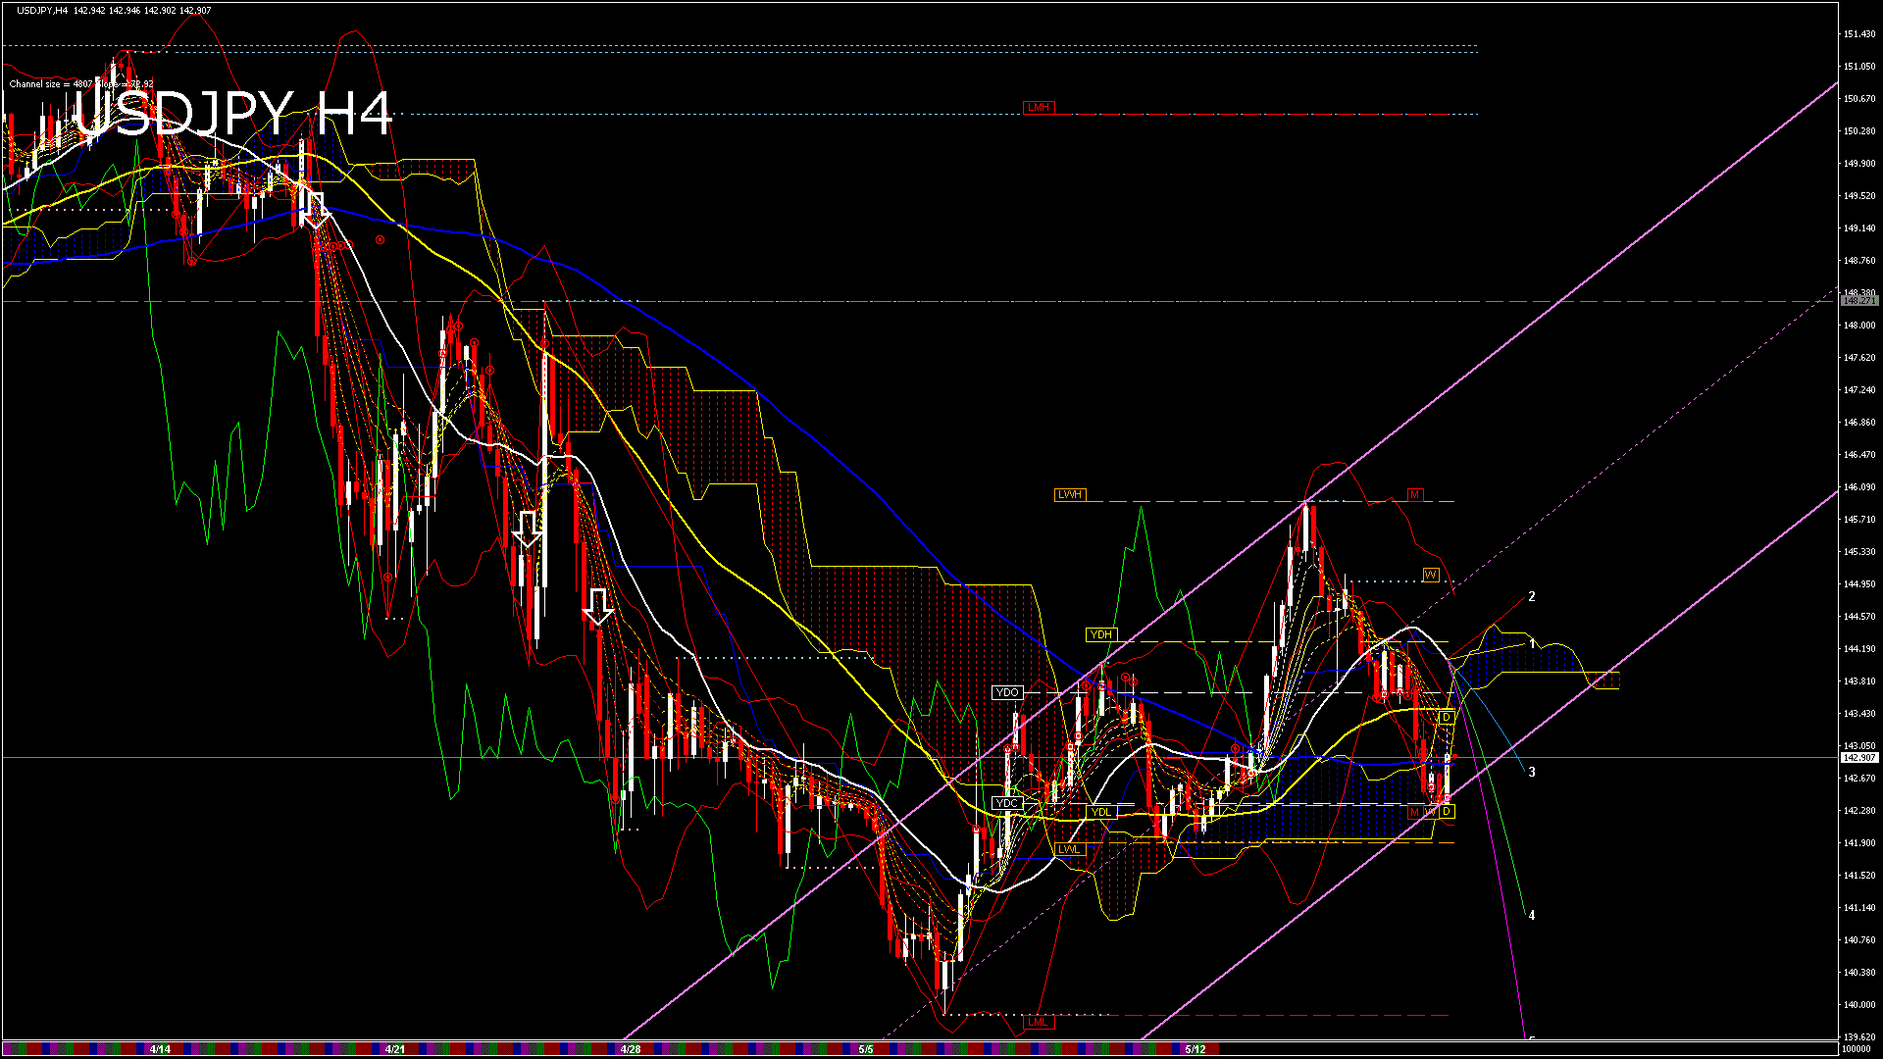The width and height of the screenshot is (1883, 1059).
Task: Click the current price tag 142.907
Action: 1858,758
